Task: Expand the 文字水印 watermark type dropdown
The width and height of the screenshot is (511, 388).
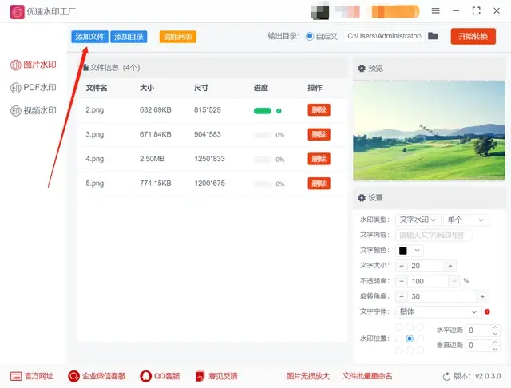Action: (x=418, y=220)
